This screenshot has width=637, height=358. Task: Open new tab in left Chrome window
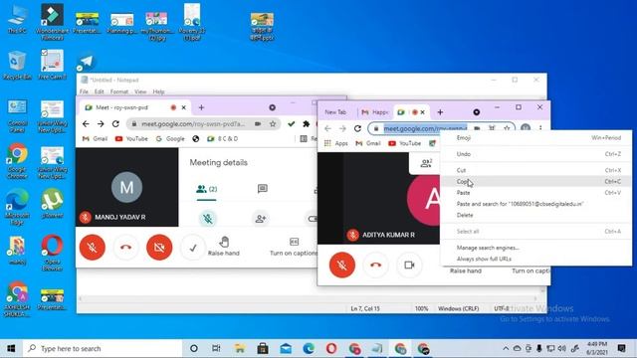coord(201,107)
